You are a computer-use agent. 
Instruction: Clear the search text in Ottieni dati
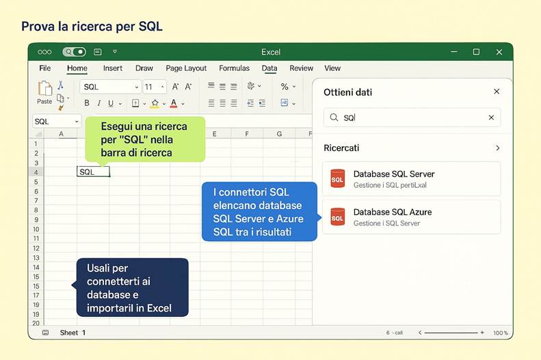coord(491,117)
